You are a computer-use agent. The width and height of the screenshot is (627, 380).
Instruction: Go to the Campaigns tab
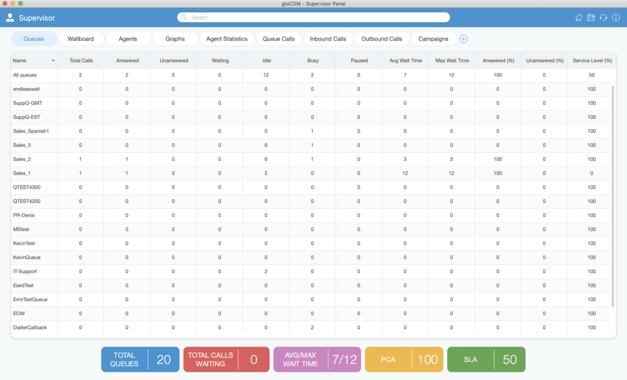tap(434, 39)
